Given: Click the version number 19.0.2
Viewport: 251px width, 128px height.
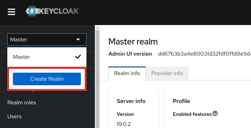Looking at the screenshot, I should pyautogui.click(x=123, y=124).
